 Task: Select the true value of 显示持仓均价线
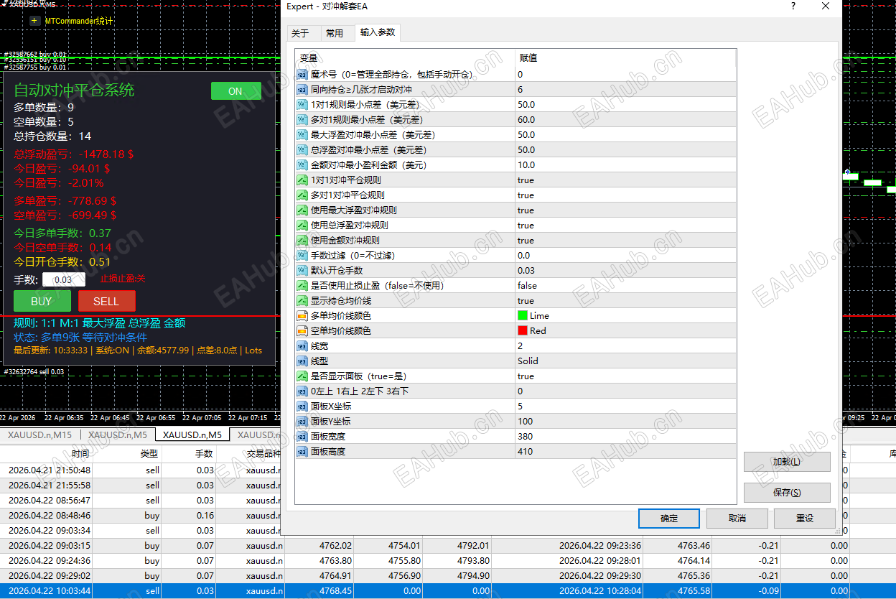click(x=526, y=300)
